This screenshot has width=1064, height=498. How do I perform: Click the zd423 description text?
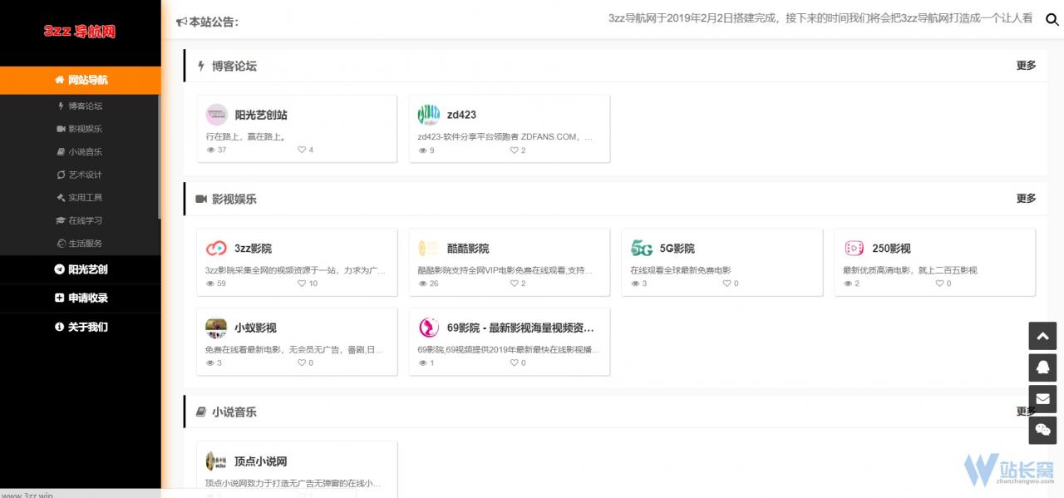pos(505,137)
